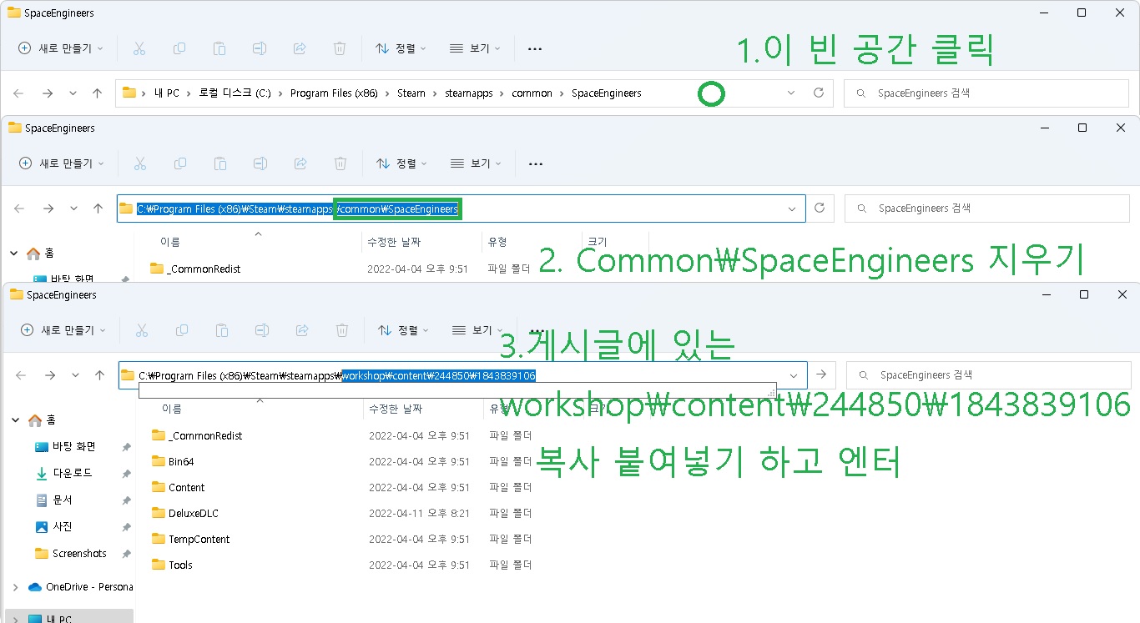Viewport: 1140px width, 623px height.
Task: Click common breadcrumb in top address bar
Action: (x=532, y=93)
